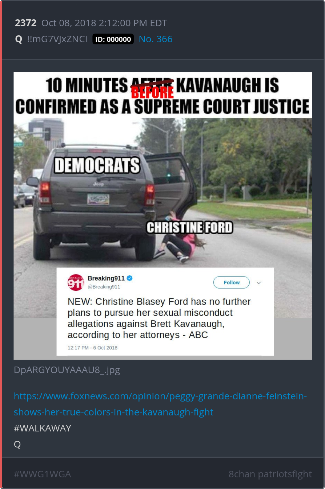This screenshot has height=489, width=325.
Task: Click post number link No. 366
Action: (x=156, y=39)
